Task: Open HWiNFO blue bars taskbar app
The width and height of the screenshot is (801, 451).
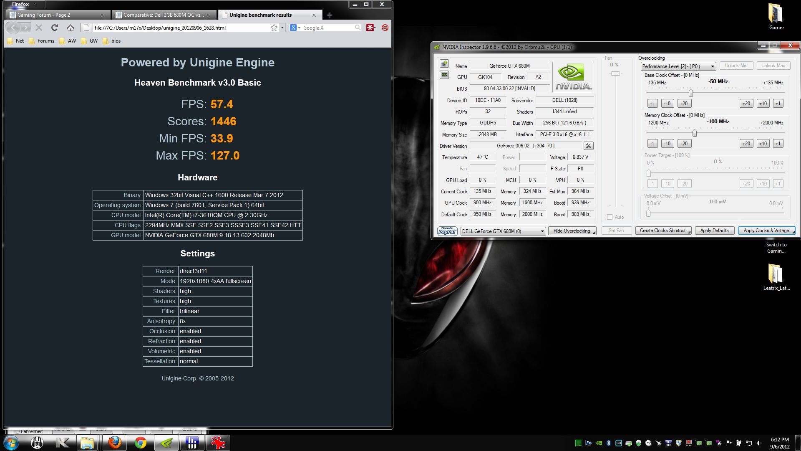Action: pyautogui.click(x=192, y=443)
